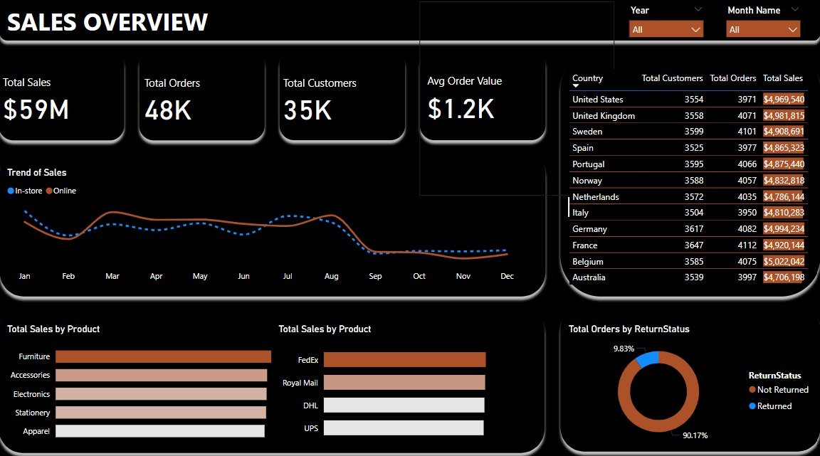
Task: Select the In-store legend dot
Action: (x=9, y=191)
